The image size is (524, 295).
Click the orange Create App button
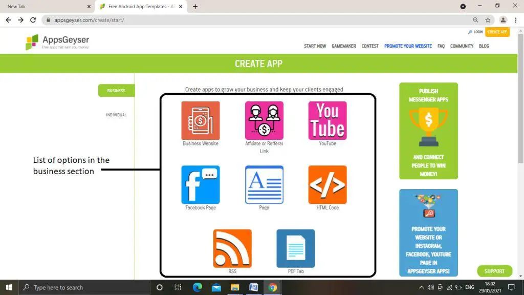tap(497, 32)
